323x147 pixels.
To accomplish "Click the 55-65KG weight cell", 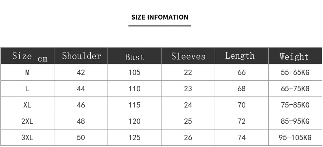I will pos(295,72).
